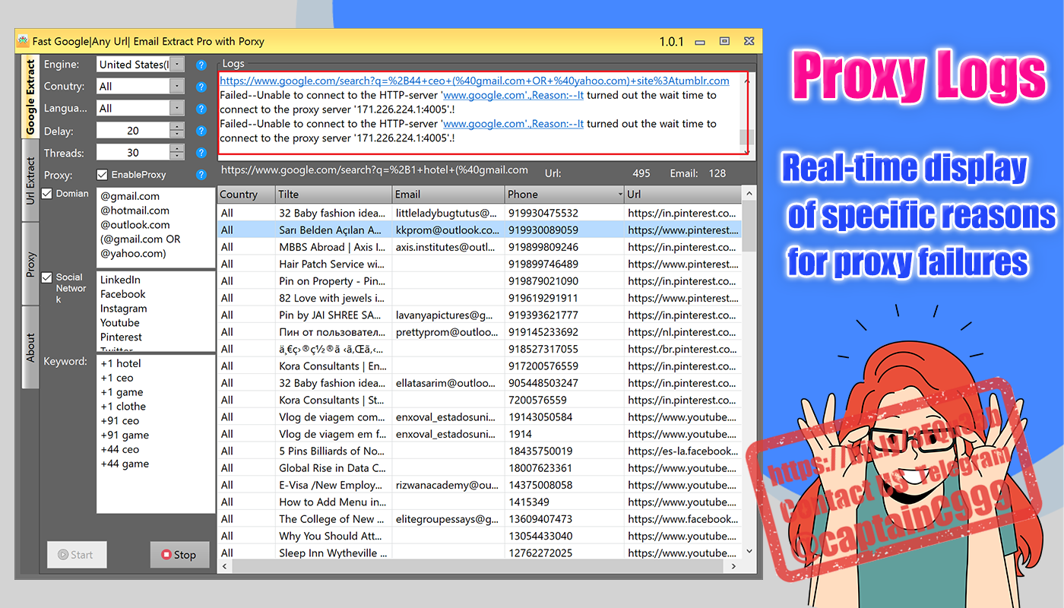This screenshot has width=1064, height=608.
Task: Click the help icon beside EnableProxy
Action: (x=201, y=174)
